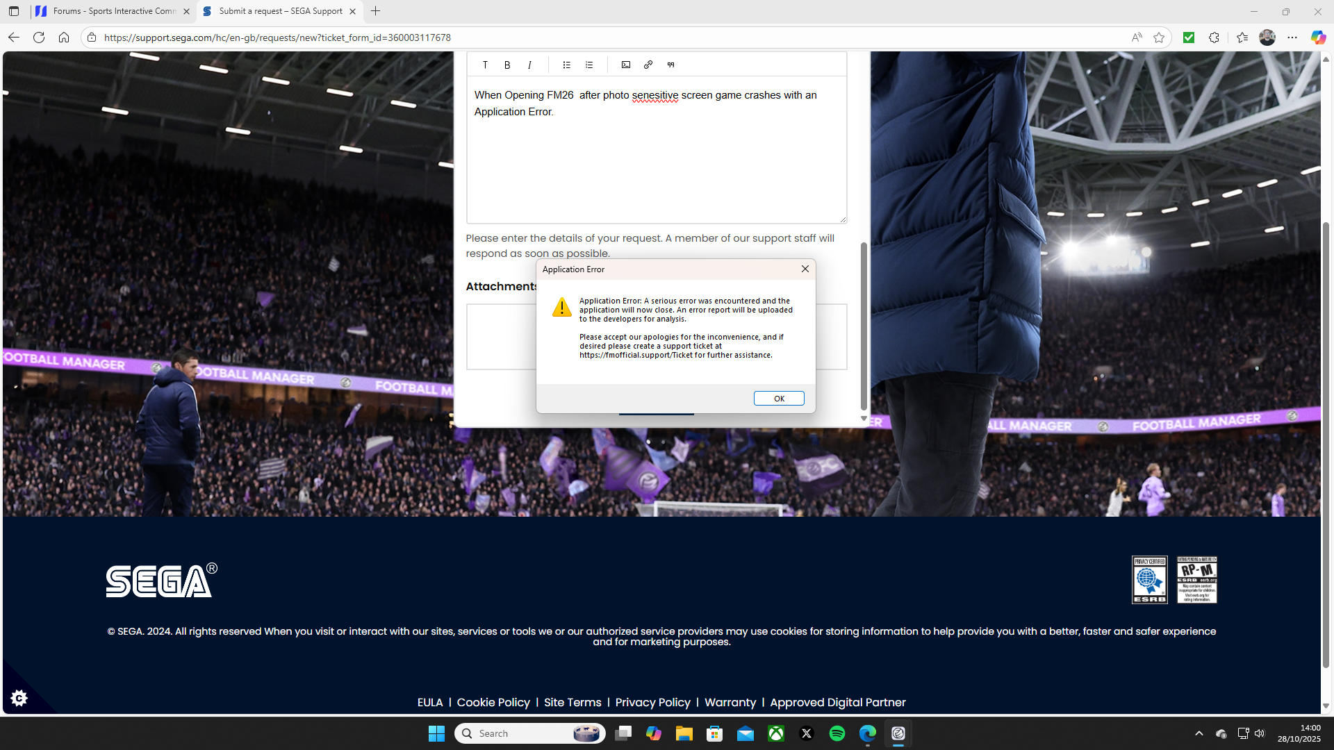Click the taskbar Search box
Image resolution: width=1334 pixels, height=750 pixels.
coord(530,733)
